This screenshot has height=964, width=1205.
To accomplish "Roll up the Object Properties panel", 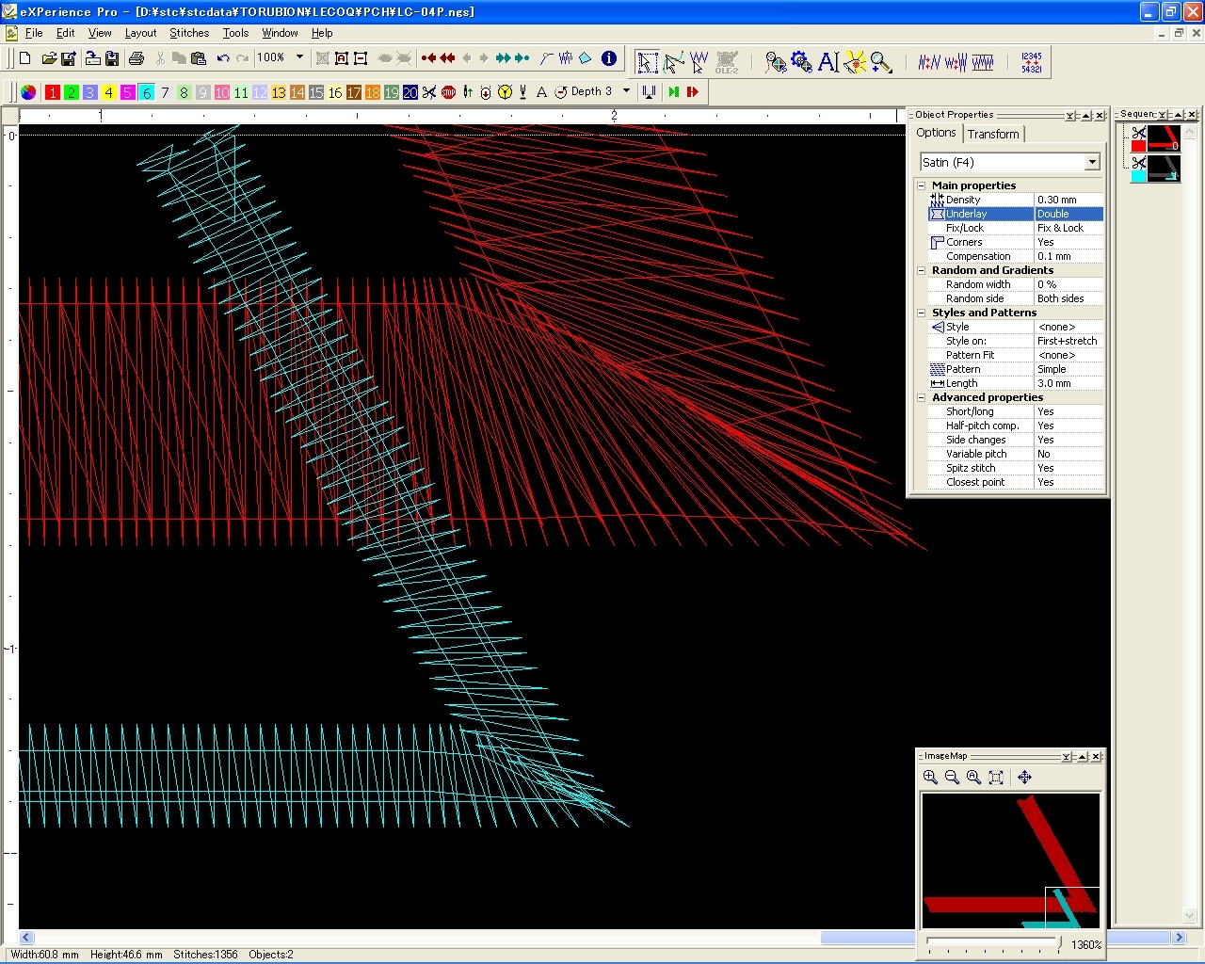I will click(x=1085, y=115).
